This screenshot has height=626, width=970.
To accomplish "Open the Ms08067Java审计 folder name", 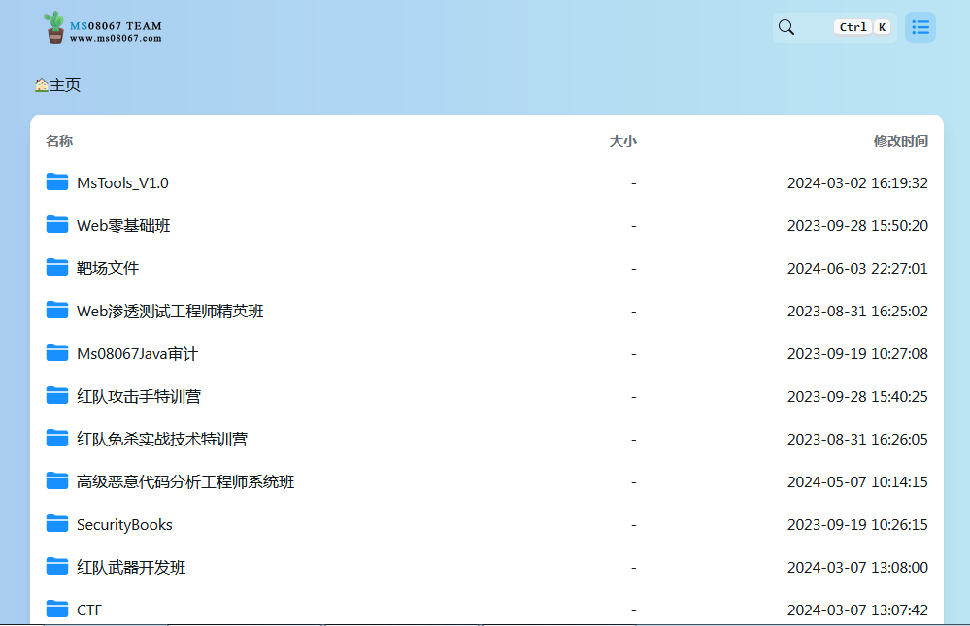I will (x=137, y=354).
